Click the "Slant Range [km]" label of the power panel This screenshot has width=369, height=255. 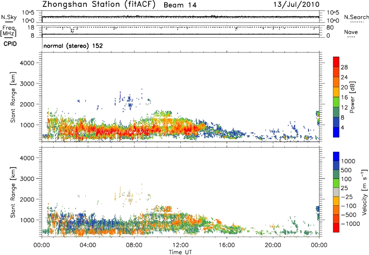tap(13, 97)
